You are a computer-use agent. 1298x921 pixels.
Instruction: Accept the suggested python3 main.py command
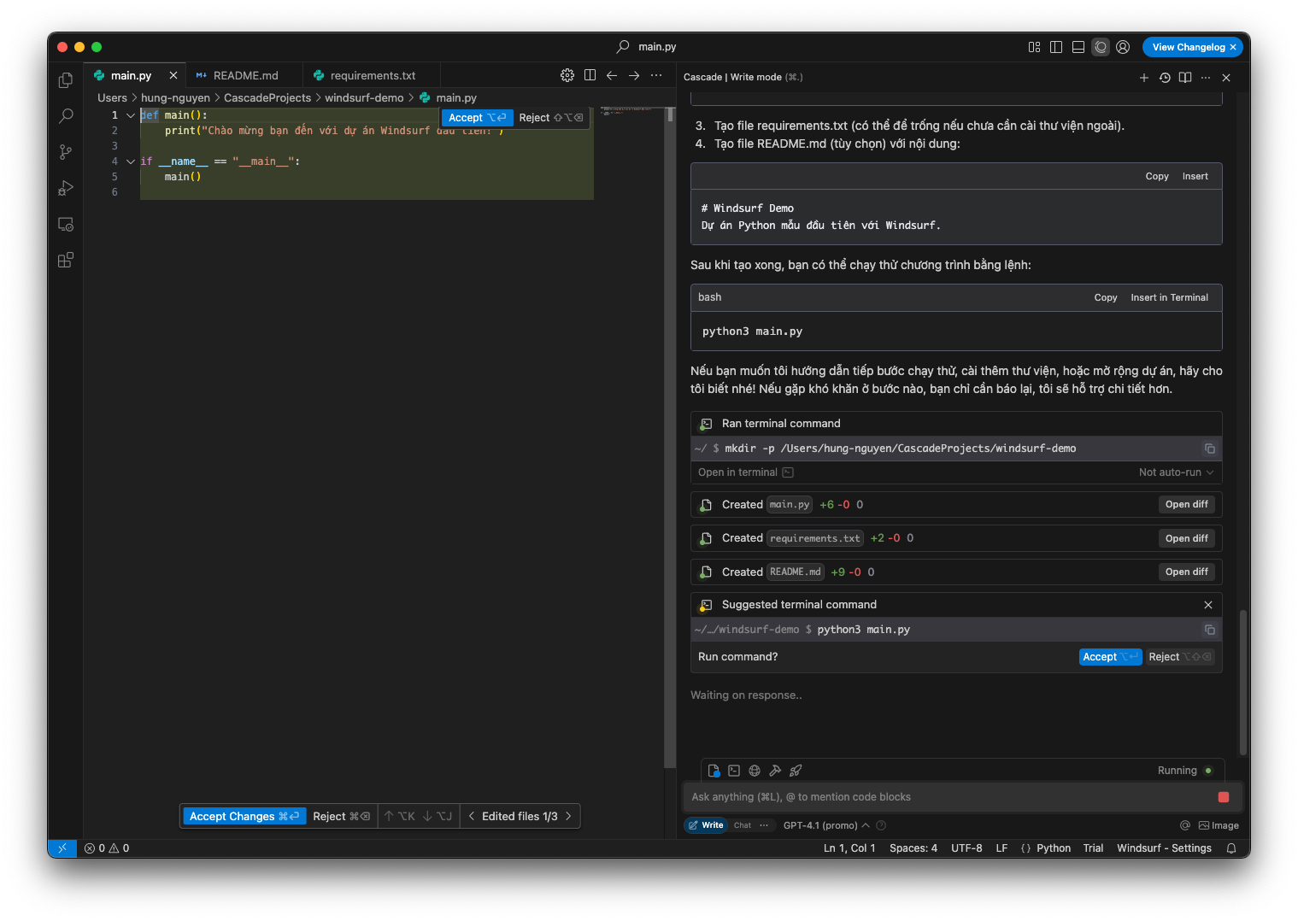(x=1110, y=657)
